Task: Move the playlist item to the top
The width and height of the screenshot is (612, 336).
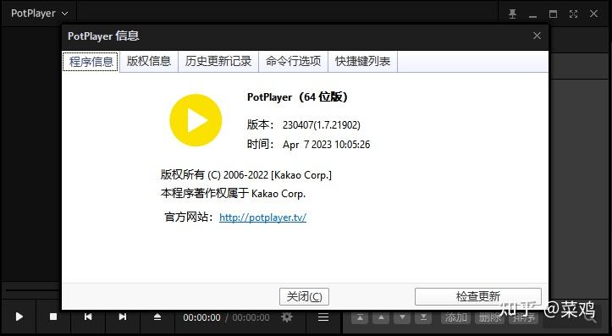Action: pos(360,317)
